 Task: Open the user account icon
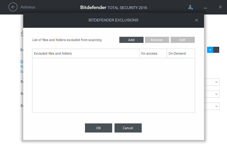(x=191, y=7)
